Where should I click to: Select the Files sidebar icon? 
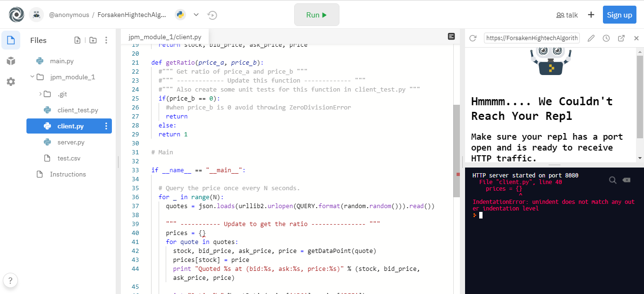[11, 40]
